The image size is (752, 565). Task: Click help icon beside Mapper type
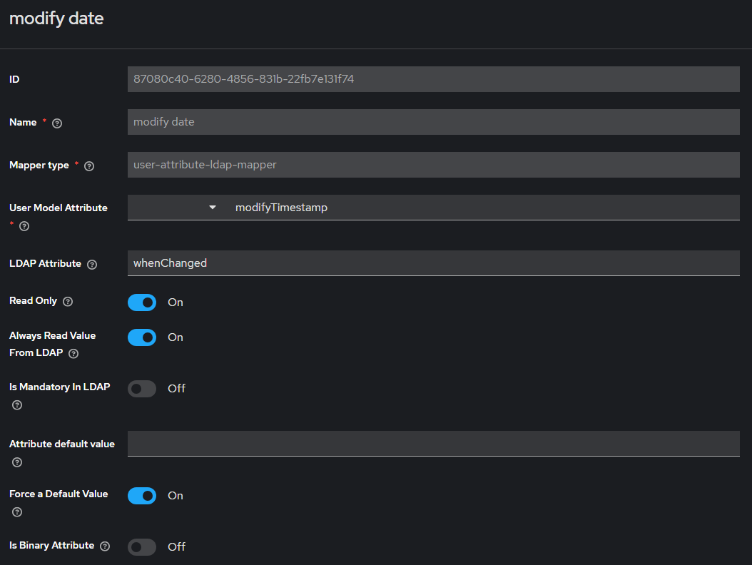tap(89, 166)
